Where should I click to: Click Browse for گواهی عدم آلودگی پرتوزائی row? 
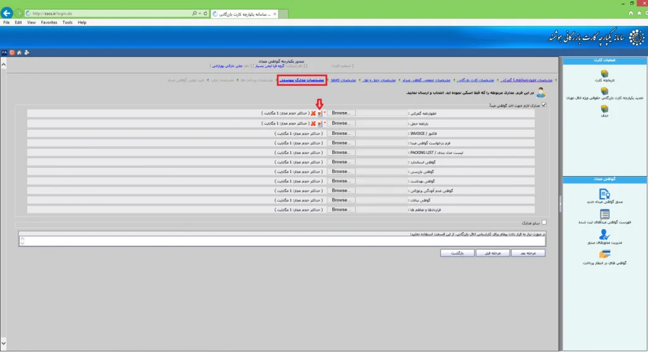341,191
